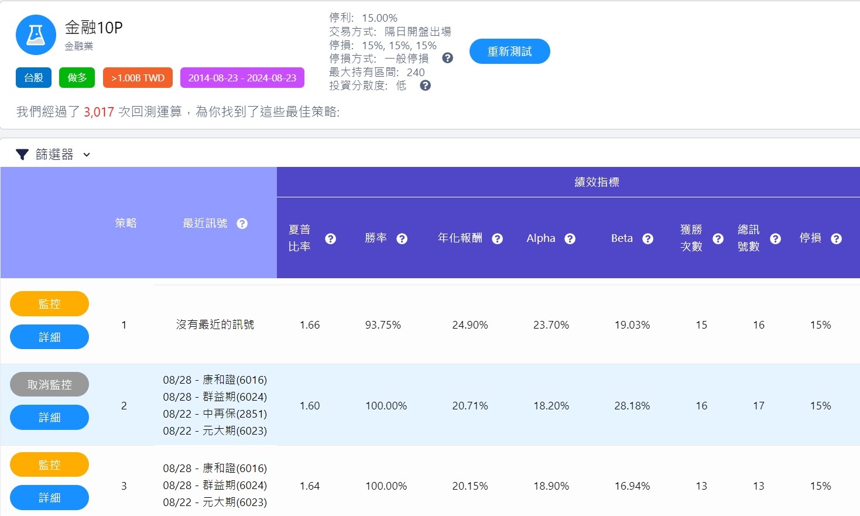Click help icon next to 投資分散度

tap(426, 86)
